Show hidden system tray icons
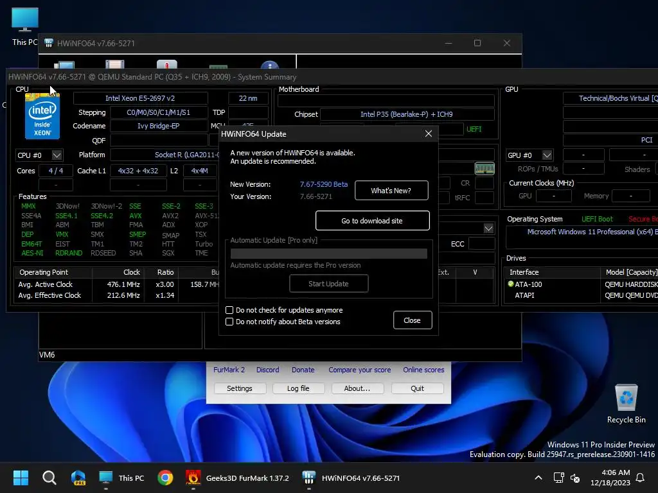Screen dimensions: 658x493 pos(538,478)
